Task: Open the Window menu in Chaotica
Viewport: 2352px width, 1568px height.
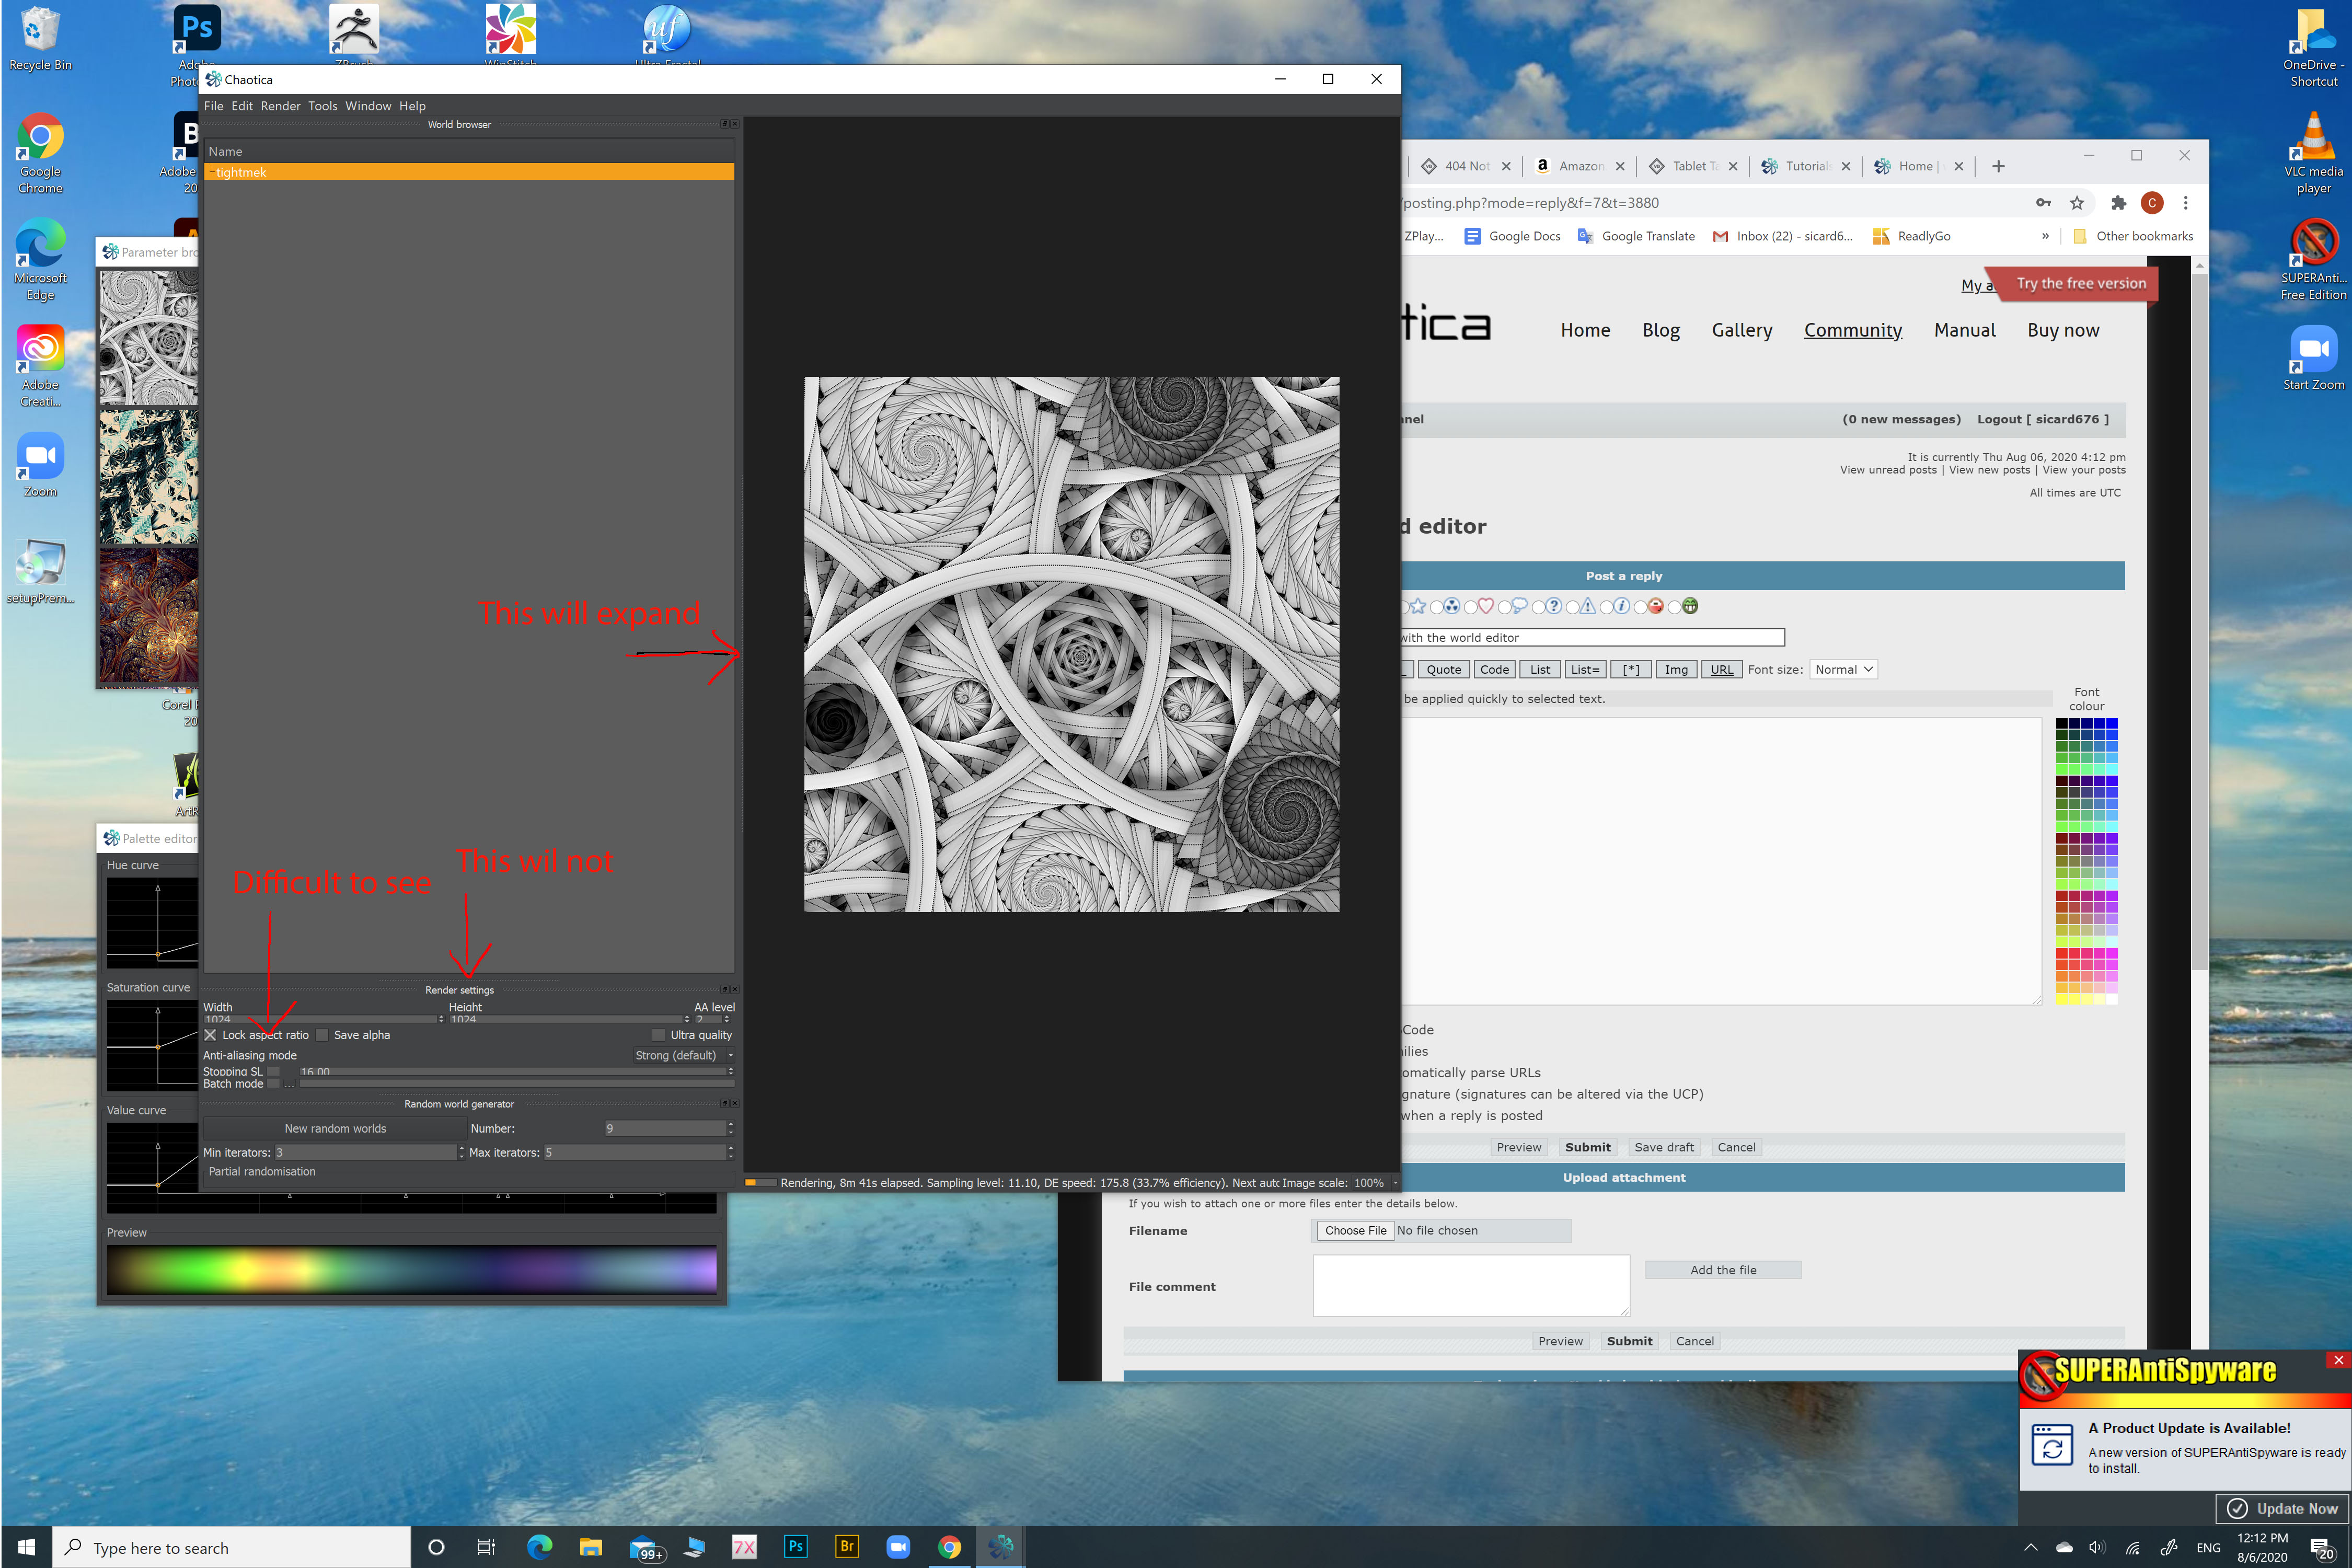Action: pos(368,106)
